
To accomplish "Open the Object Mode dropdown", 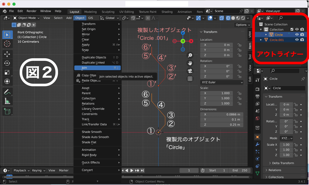I will pyautogui.click(x=26, y=18).
